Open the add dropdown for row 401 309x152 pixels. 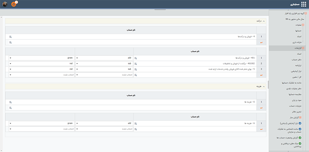(x=104, y=58)
